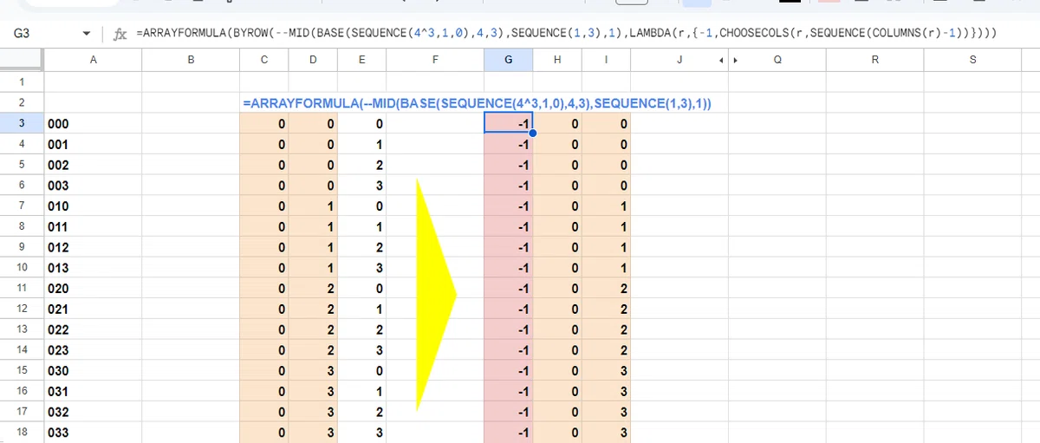Click cell containing 002
This screenshot has height=443, width=1040.
(93, 165)
